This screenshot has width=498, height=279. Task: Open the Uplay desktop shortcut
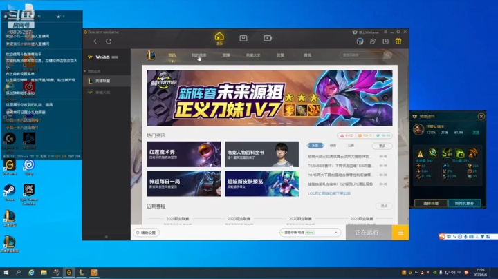click(29, 167)
